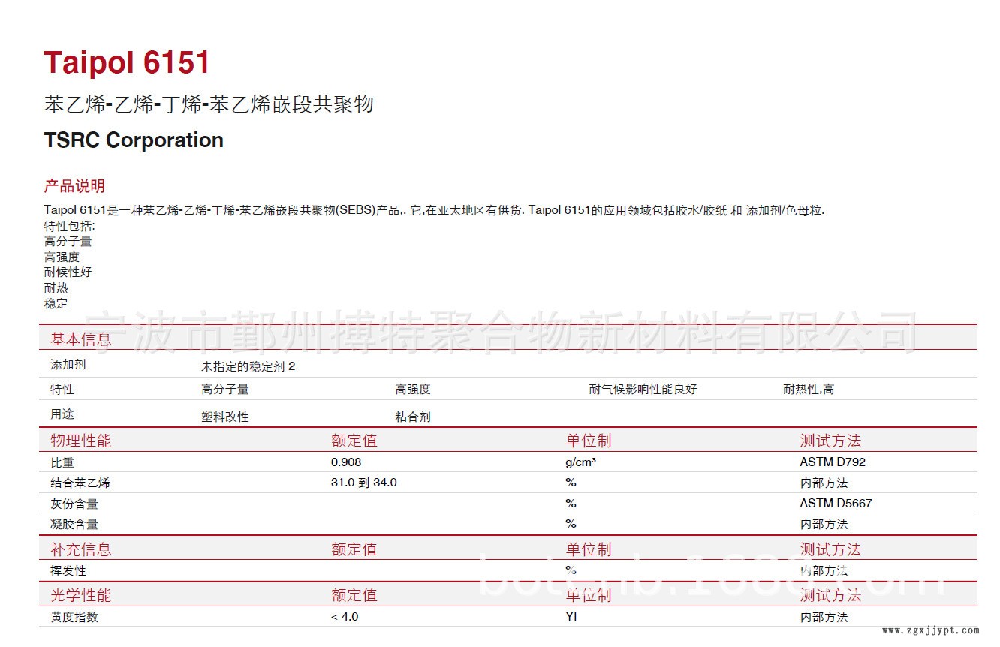This screenshot has height=647, width=1000.
Task: Click the 'ASTM D792' test method
Action: click(833, 462)
